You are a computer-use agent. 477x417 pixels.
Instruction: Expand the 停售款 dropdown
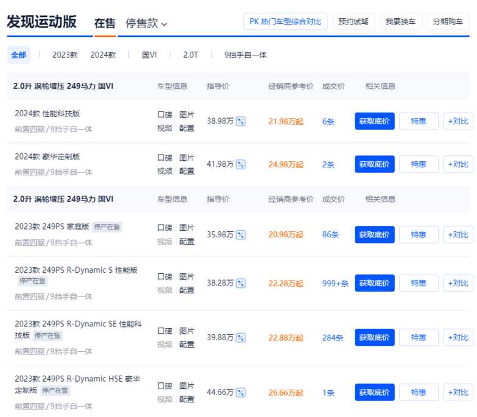tap(147, 24)
